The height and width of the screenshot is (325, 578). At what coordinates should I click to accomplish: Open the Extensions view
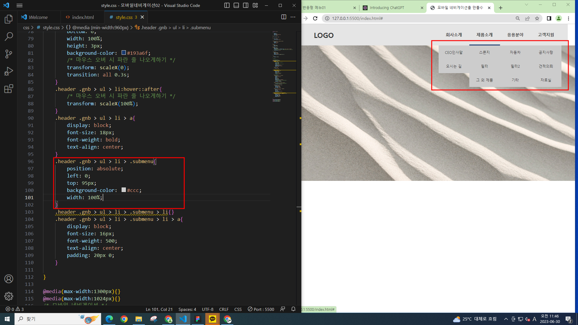[9, 89]
